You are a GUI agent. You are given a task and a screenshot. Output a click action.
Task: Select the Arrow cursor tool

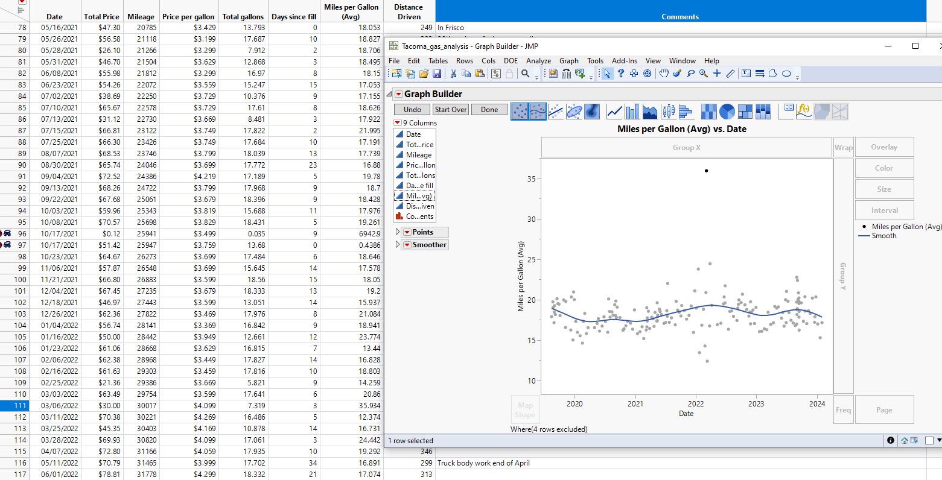point(607,74)
